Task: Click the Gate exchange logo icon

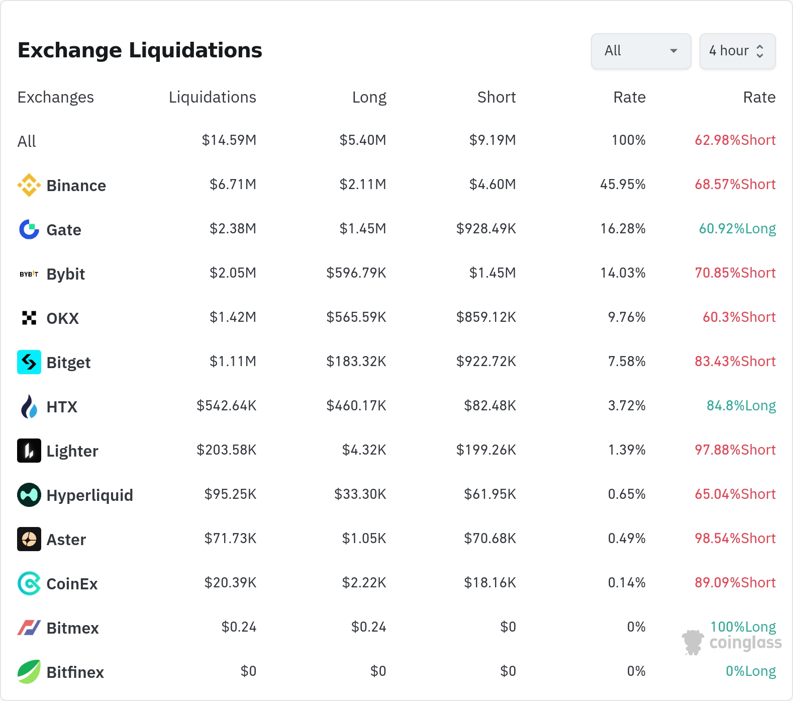Action: click(x=29, y=229)
